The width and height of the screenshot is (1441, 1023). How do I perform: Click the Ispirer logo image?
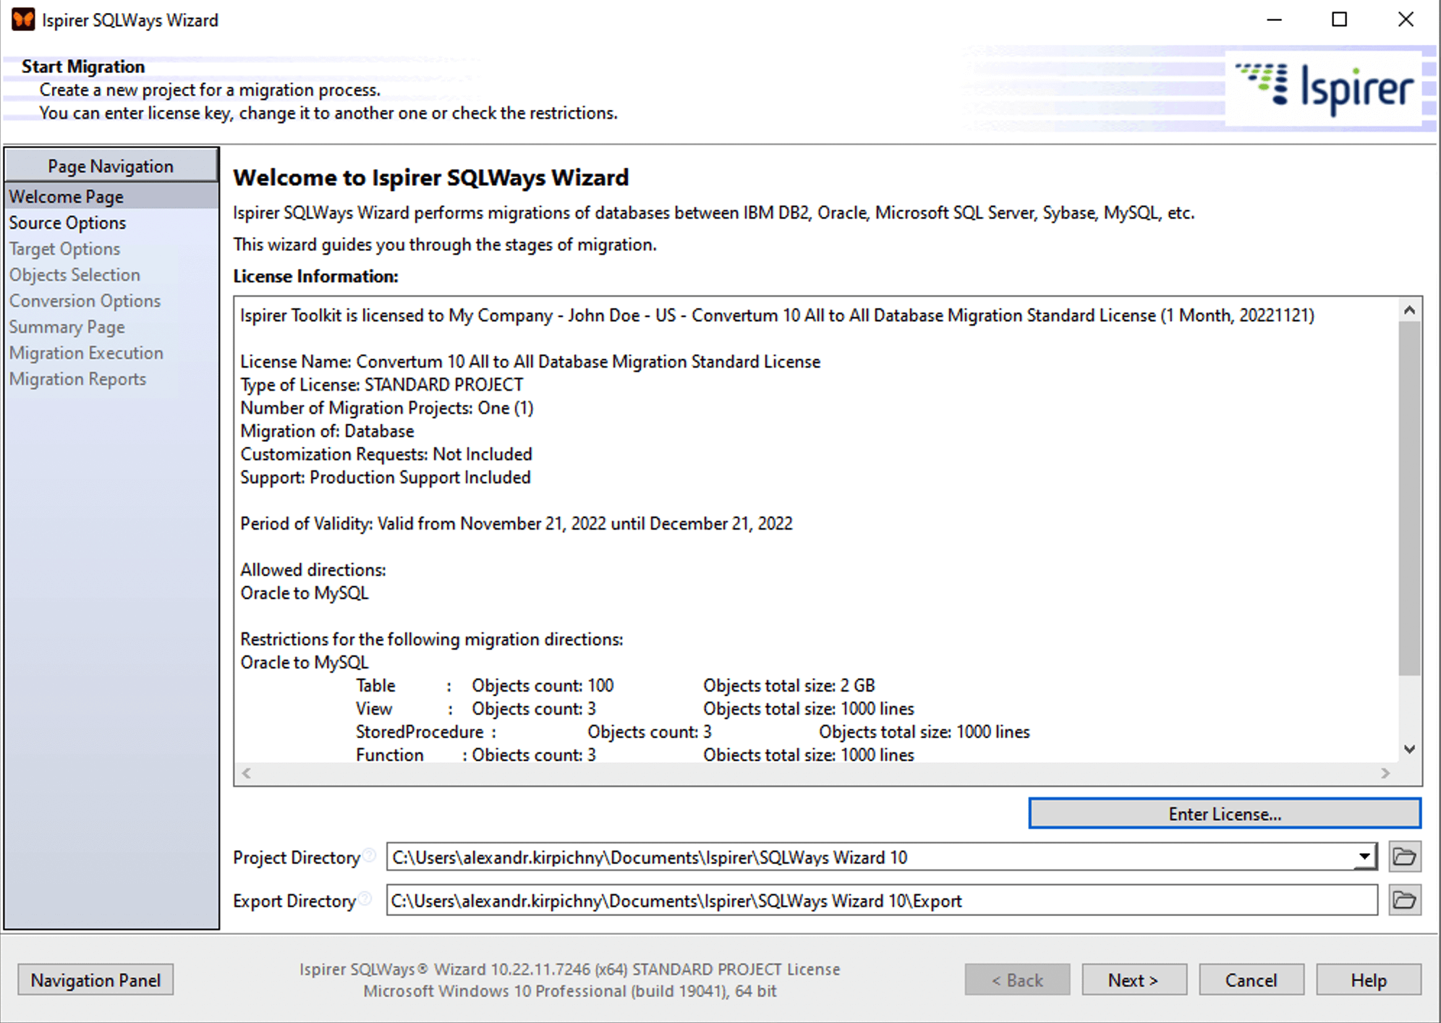[1324, 89]
